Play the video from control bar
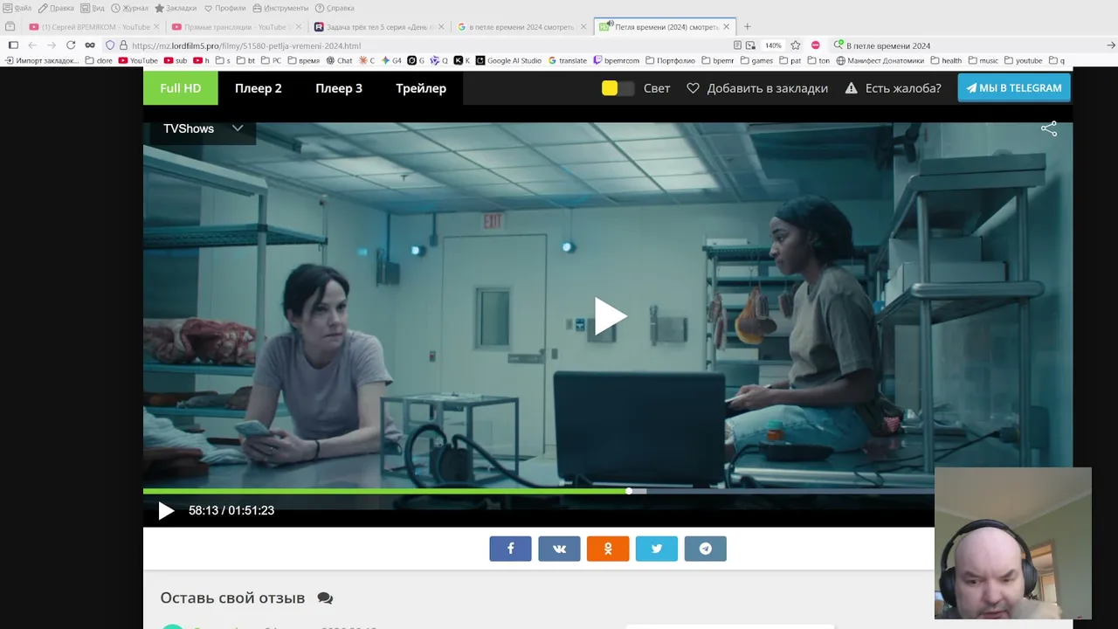The image size is (1118, 629). point(166,511)
